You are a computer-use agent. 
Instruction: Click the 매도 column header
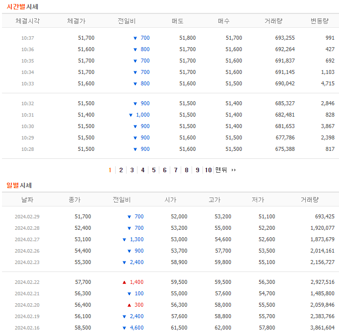[178, 21]
